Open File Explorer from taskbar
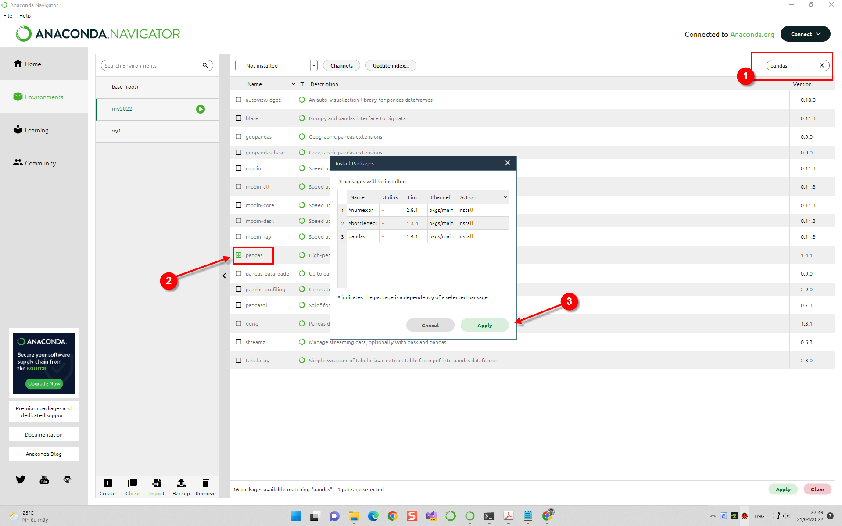The width and height of the screenshot is (842, 526). (354, 516)
